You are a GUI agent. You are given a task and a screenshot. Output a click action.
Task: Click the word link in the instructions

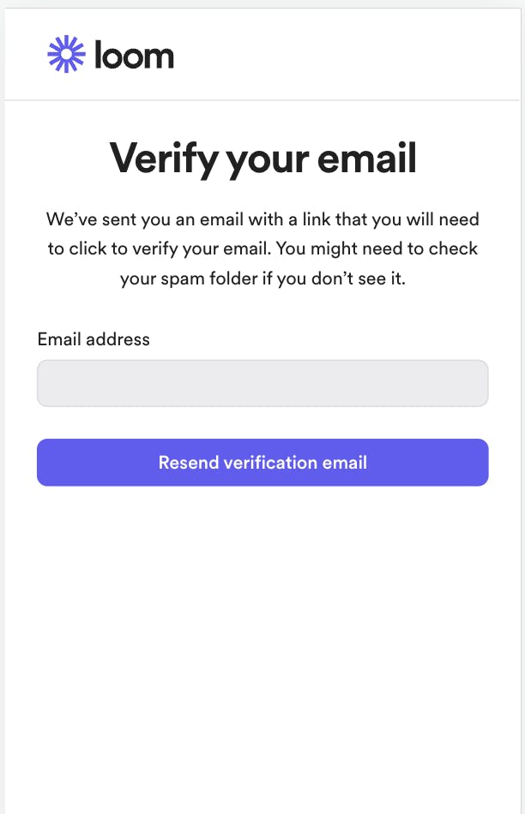click(x=317, y=219)
